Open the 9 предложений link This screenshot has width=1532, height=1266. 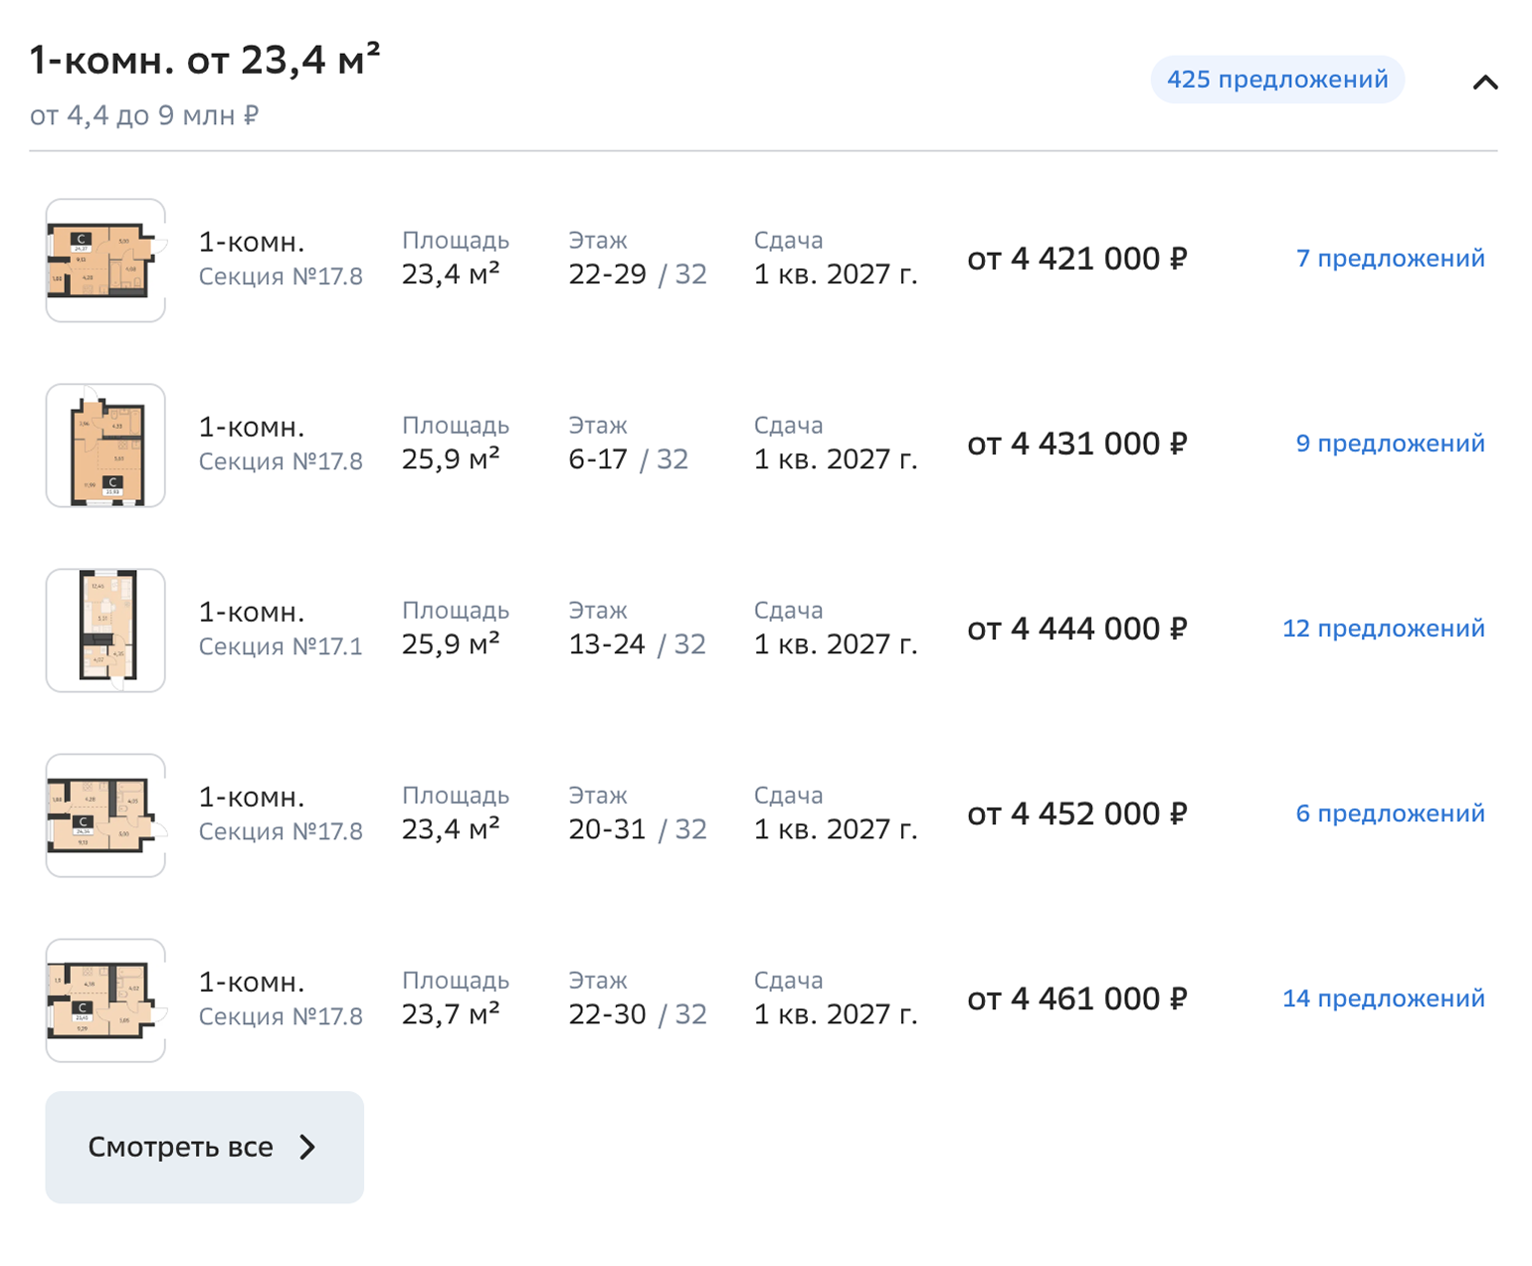coord(1390,444)
